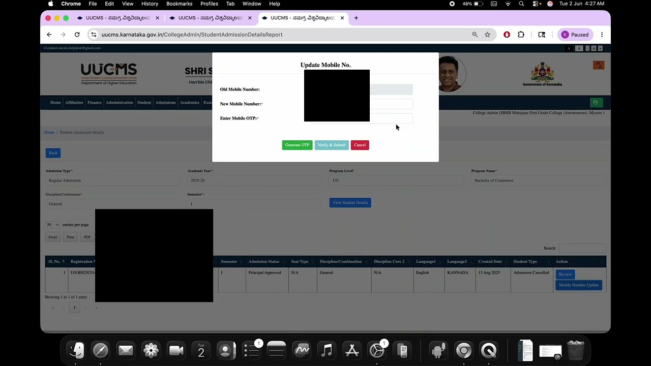Click the green user profile icon in the navbar
The image size is (651, 366).
596,103
